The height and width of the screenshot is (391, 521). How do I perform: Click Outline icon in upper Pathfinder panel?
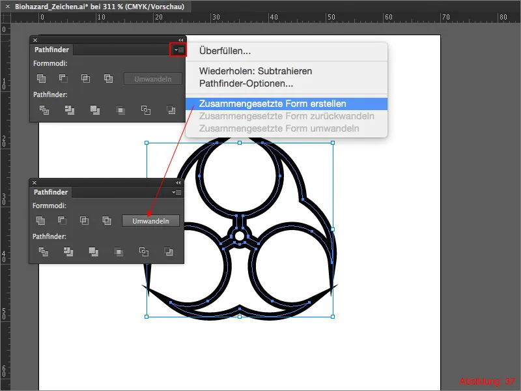coord(145,109)
